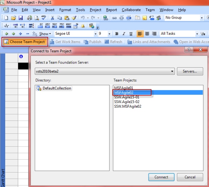This screenshot has height=187, width=209.
Task: Click the Indent green right arrow
Action: click(14, 34)
